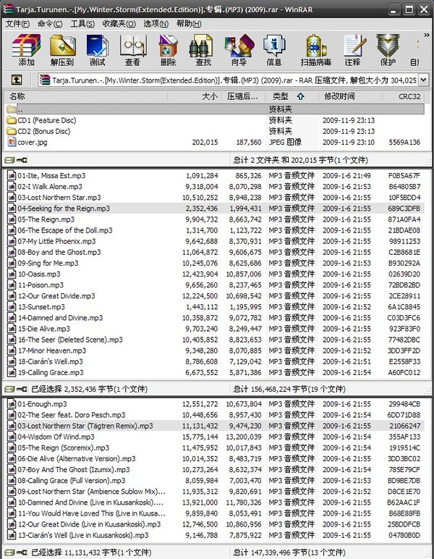Click the 查找 (Find) binoculars icon

click(203, 46)
